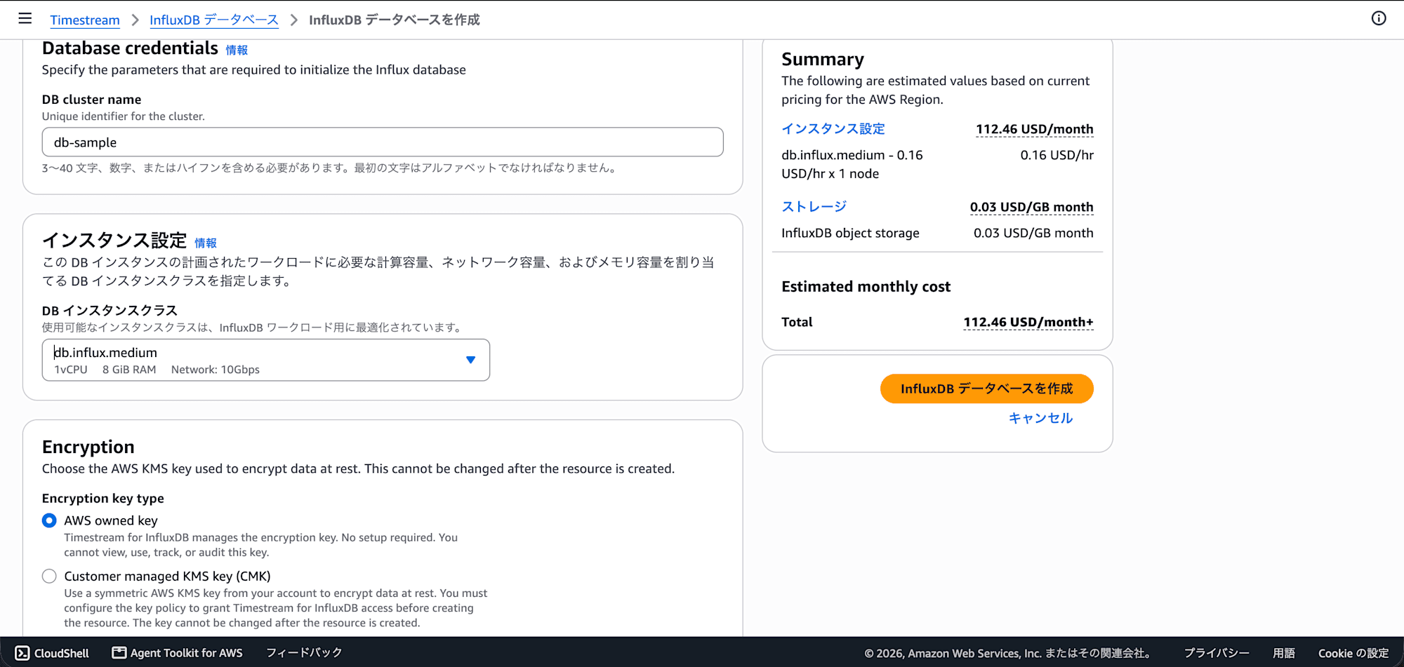Open プライバシー footer link
1404x667 pixels.
pos(1217,653)
